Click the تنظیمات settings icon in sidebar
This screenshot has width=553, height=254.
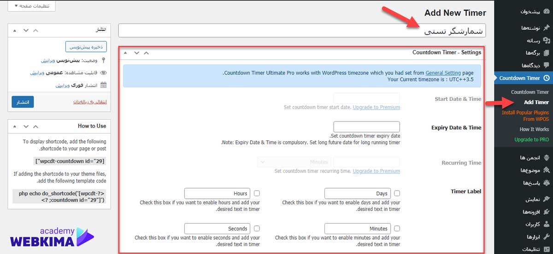click(547, 249)
